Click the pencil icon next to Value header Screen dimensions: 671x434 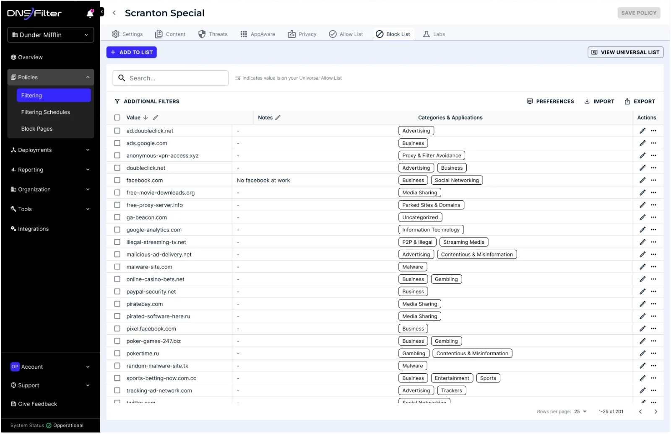pos(156,118)
